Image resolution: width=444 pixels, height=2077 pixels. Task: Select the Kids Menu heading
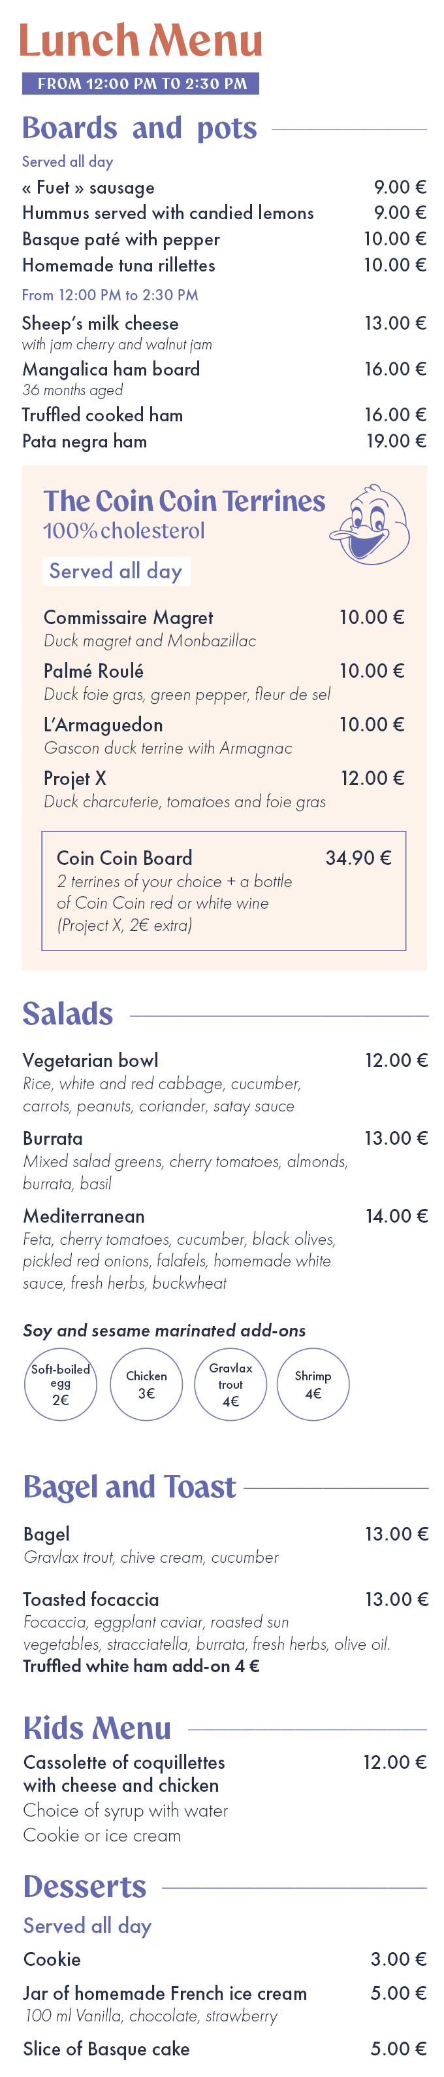[x=97, y=1729]
